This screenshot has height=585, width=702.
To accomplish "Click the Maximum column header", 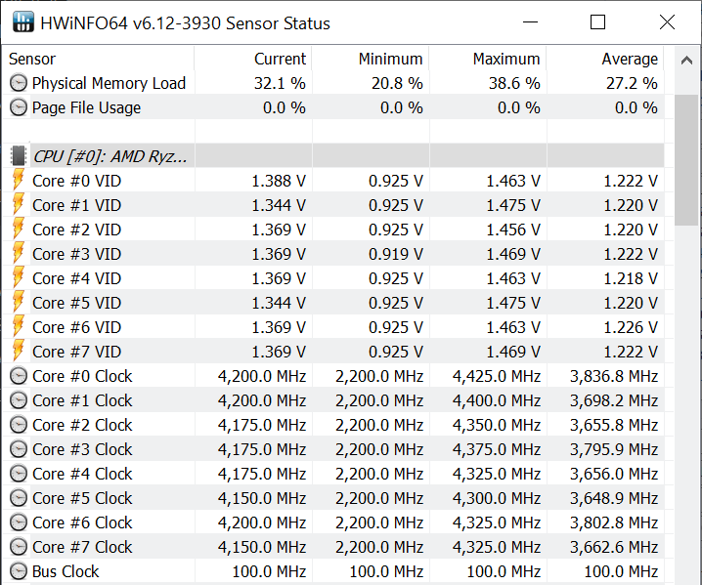I will (505, 60).
